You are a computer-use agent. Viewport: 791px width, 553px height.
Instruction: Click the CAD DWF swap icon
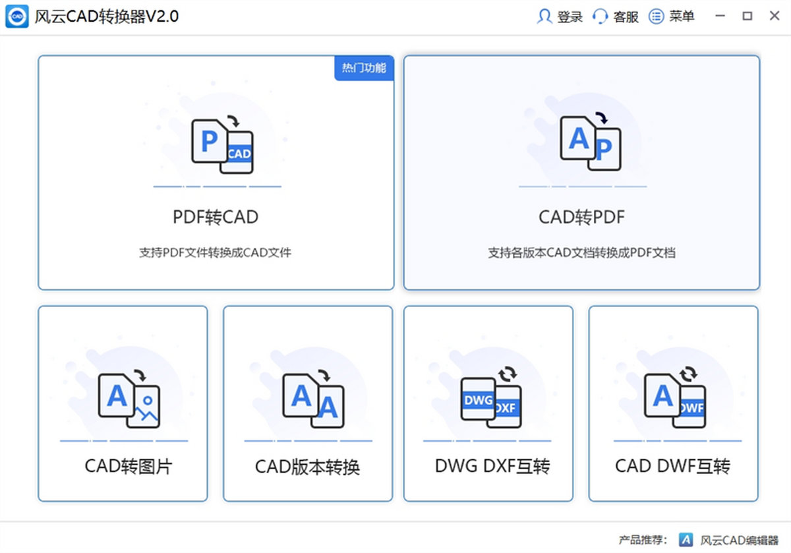coord(674,397)
